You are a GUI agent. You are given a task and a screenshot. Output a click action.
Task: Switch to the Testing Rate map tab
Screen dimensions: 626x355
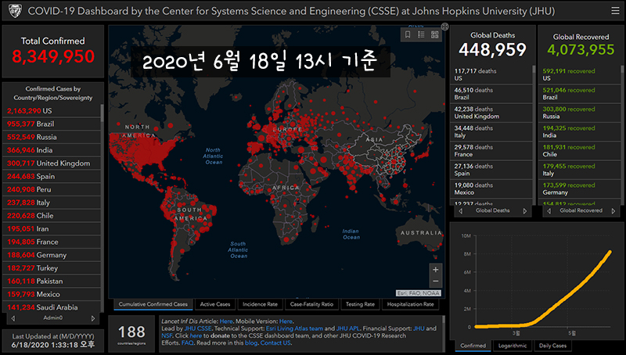pyautogui.click(x=360, y=304)
